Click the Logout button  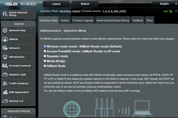coord(56,4)
